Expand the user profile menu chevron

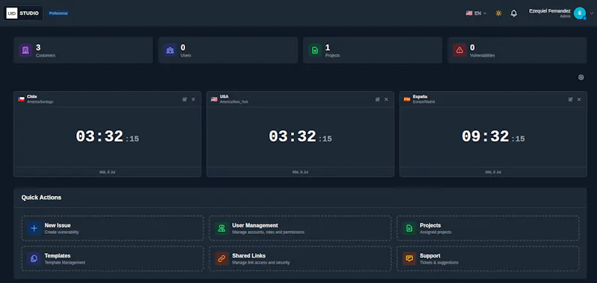[591, 13]
